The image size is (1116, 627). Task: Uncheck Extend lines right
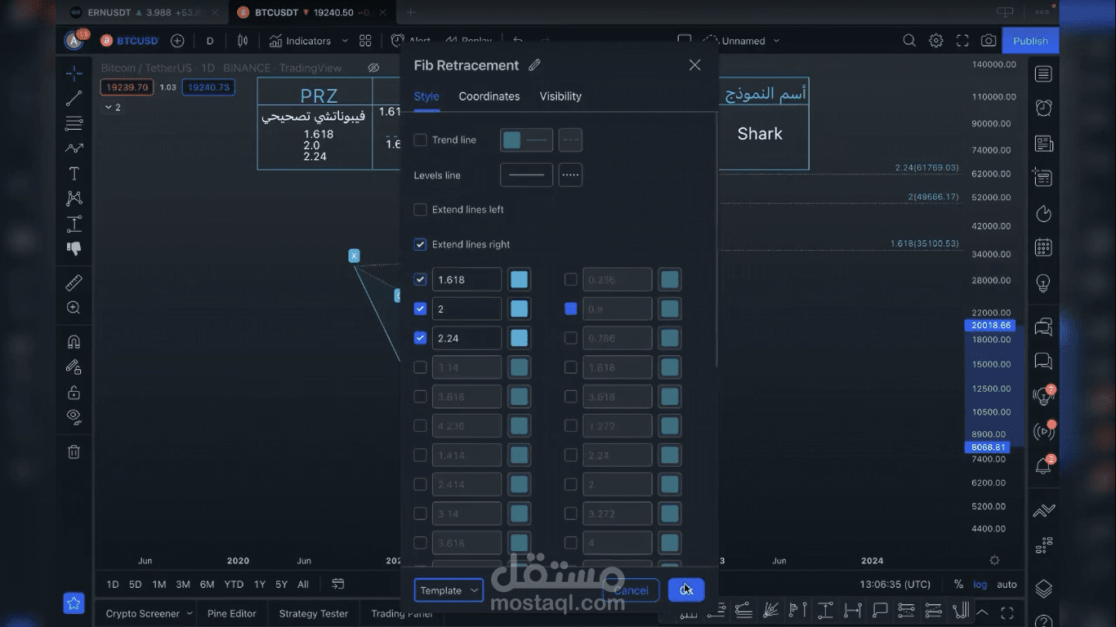pyautogui.click(x=420, y=244)
